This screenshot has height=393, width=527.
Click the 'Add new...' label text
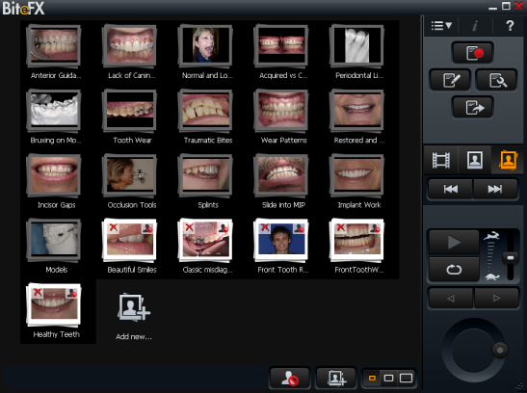click(134, 336)
